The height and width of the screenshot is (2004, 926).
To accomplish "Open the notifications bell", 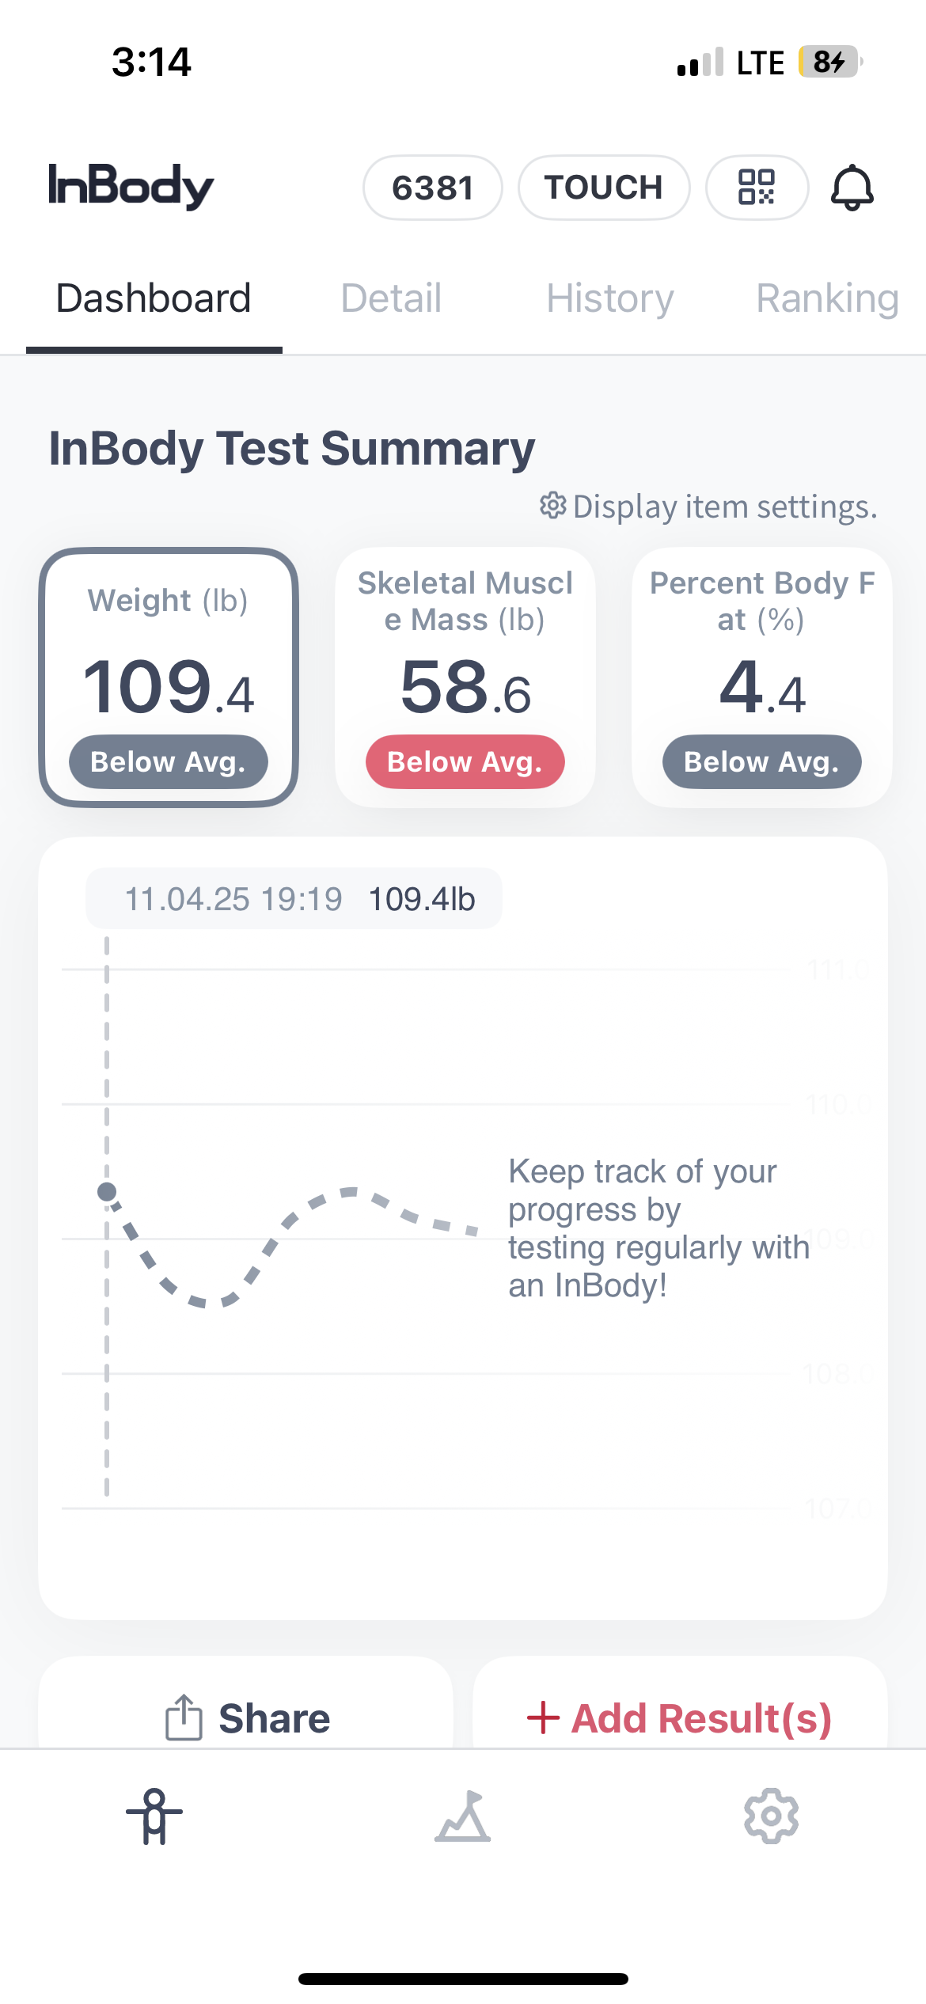I will (852, 188).
